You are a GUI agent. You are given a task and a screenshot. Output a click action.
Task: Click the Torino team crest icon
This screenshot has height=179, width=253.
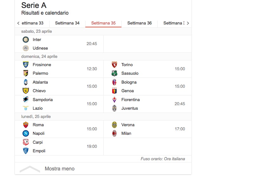point(114,65)
